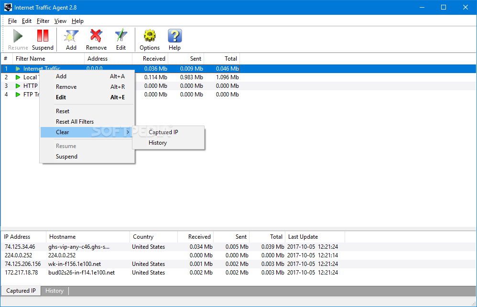
Task: Select Captured IP in the Clear submenu
Action: coord(169,132)
